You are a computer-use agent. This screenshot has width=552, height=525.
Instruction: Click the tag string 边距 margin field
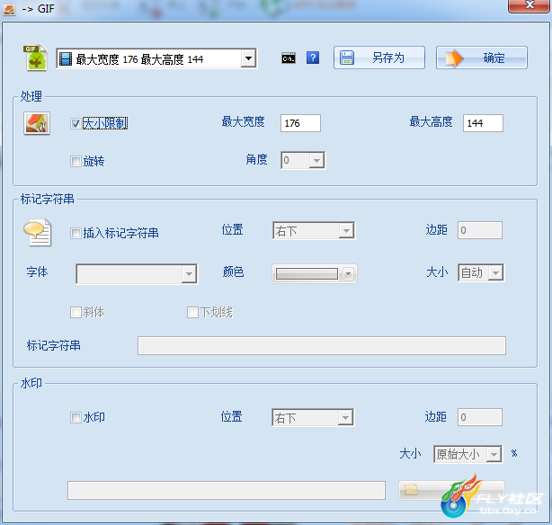coord(480,230)
